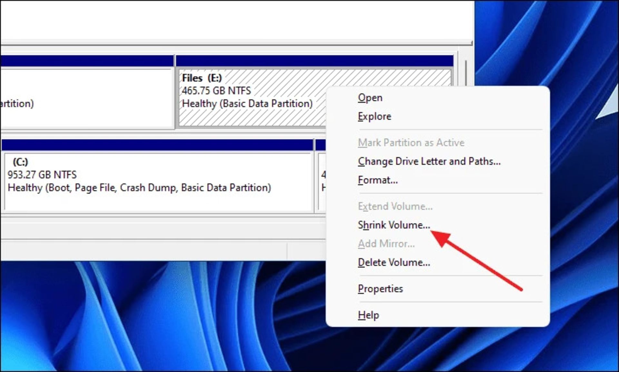Choose Explore from the context menu
The image size is (619, 372).
point(374,116)
